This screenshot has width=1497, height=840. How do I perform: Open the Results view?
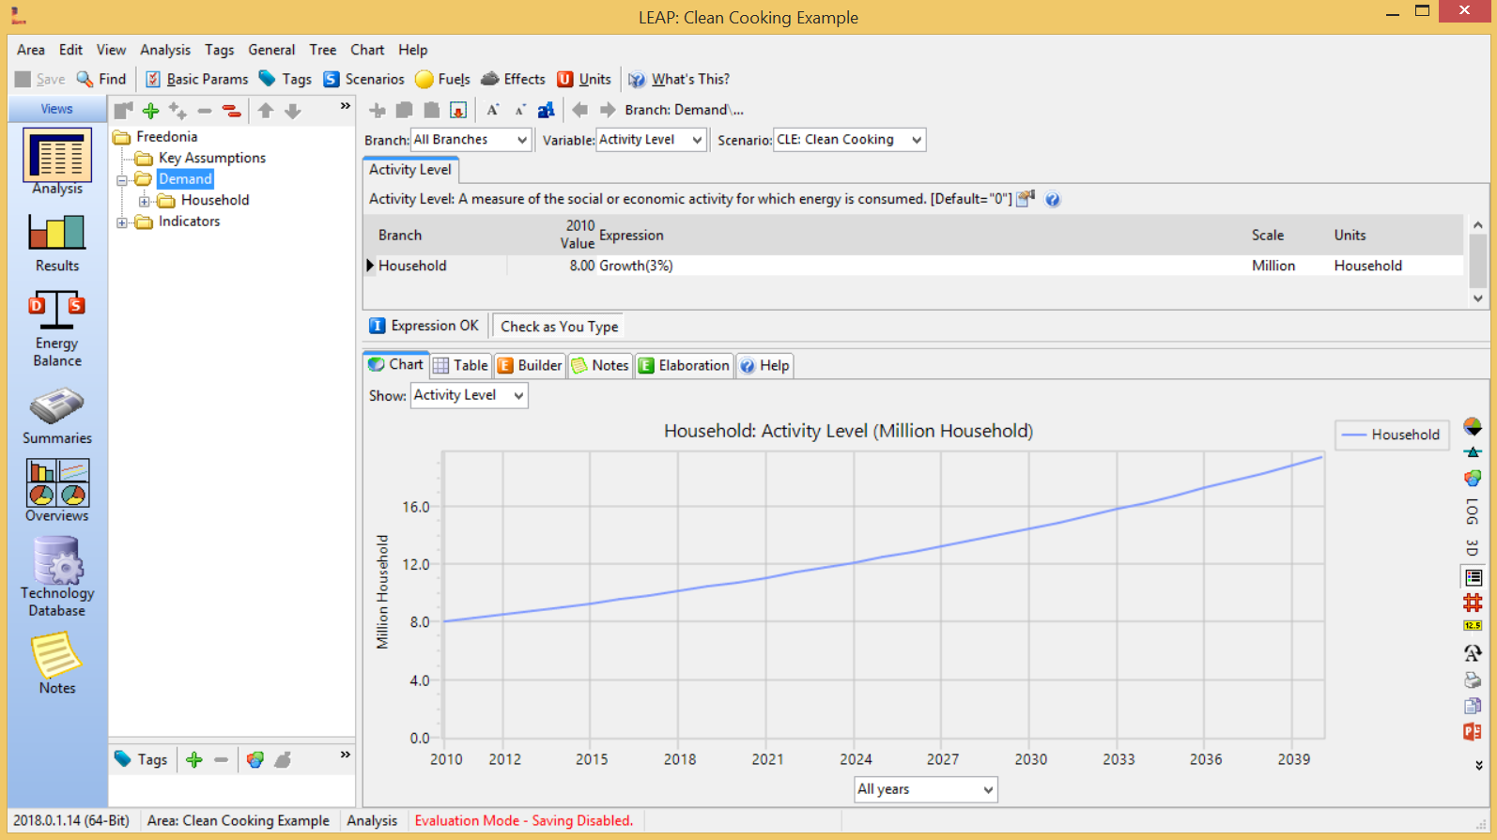57,242
